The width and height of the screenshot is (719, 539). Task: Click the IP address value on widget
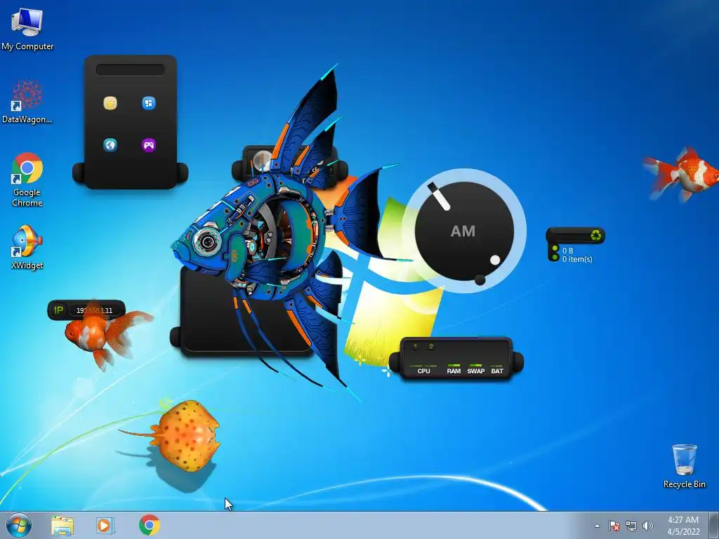[95, 310]
